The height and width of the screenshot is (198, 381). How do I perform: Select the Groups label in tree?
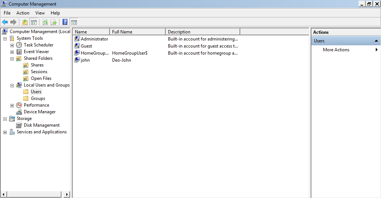(38, 98)
